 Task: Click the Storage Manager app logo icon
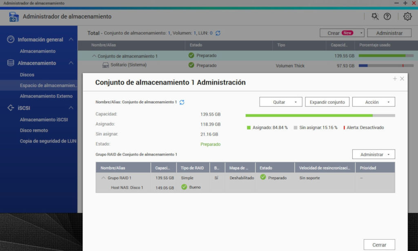tap(13, 17)
